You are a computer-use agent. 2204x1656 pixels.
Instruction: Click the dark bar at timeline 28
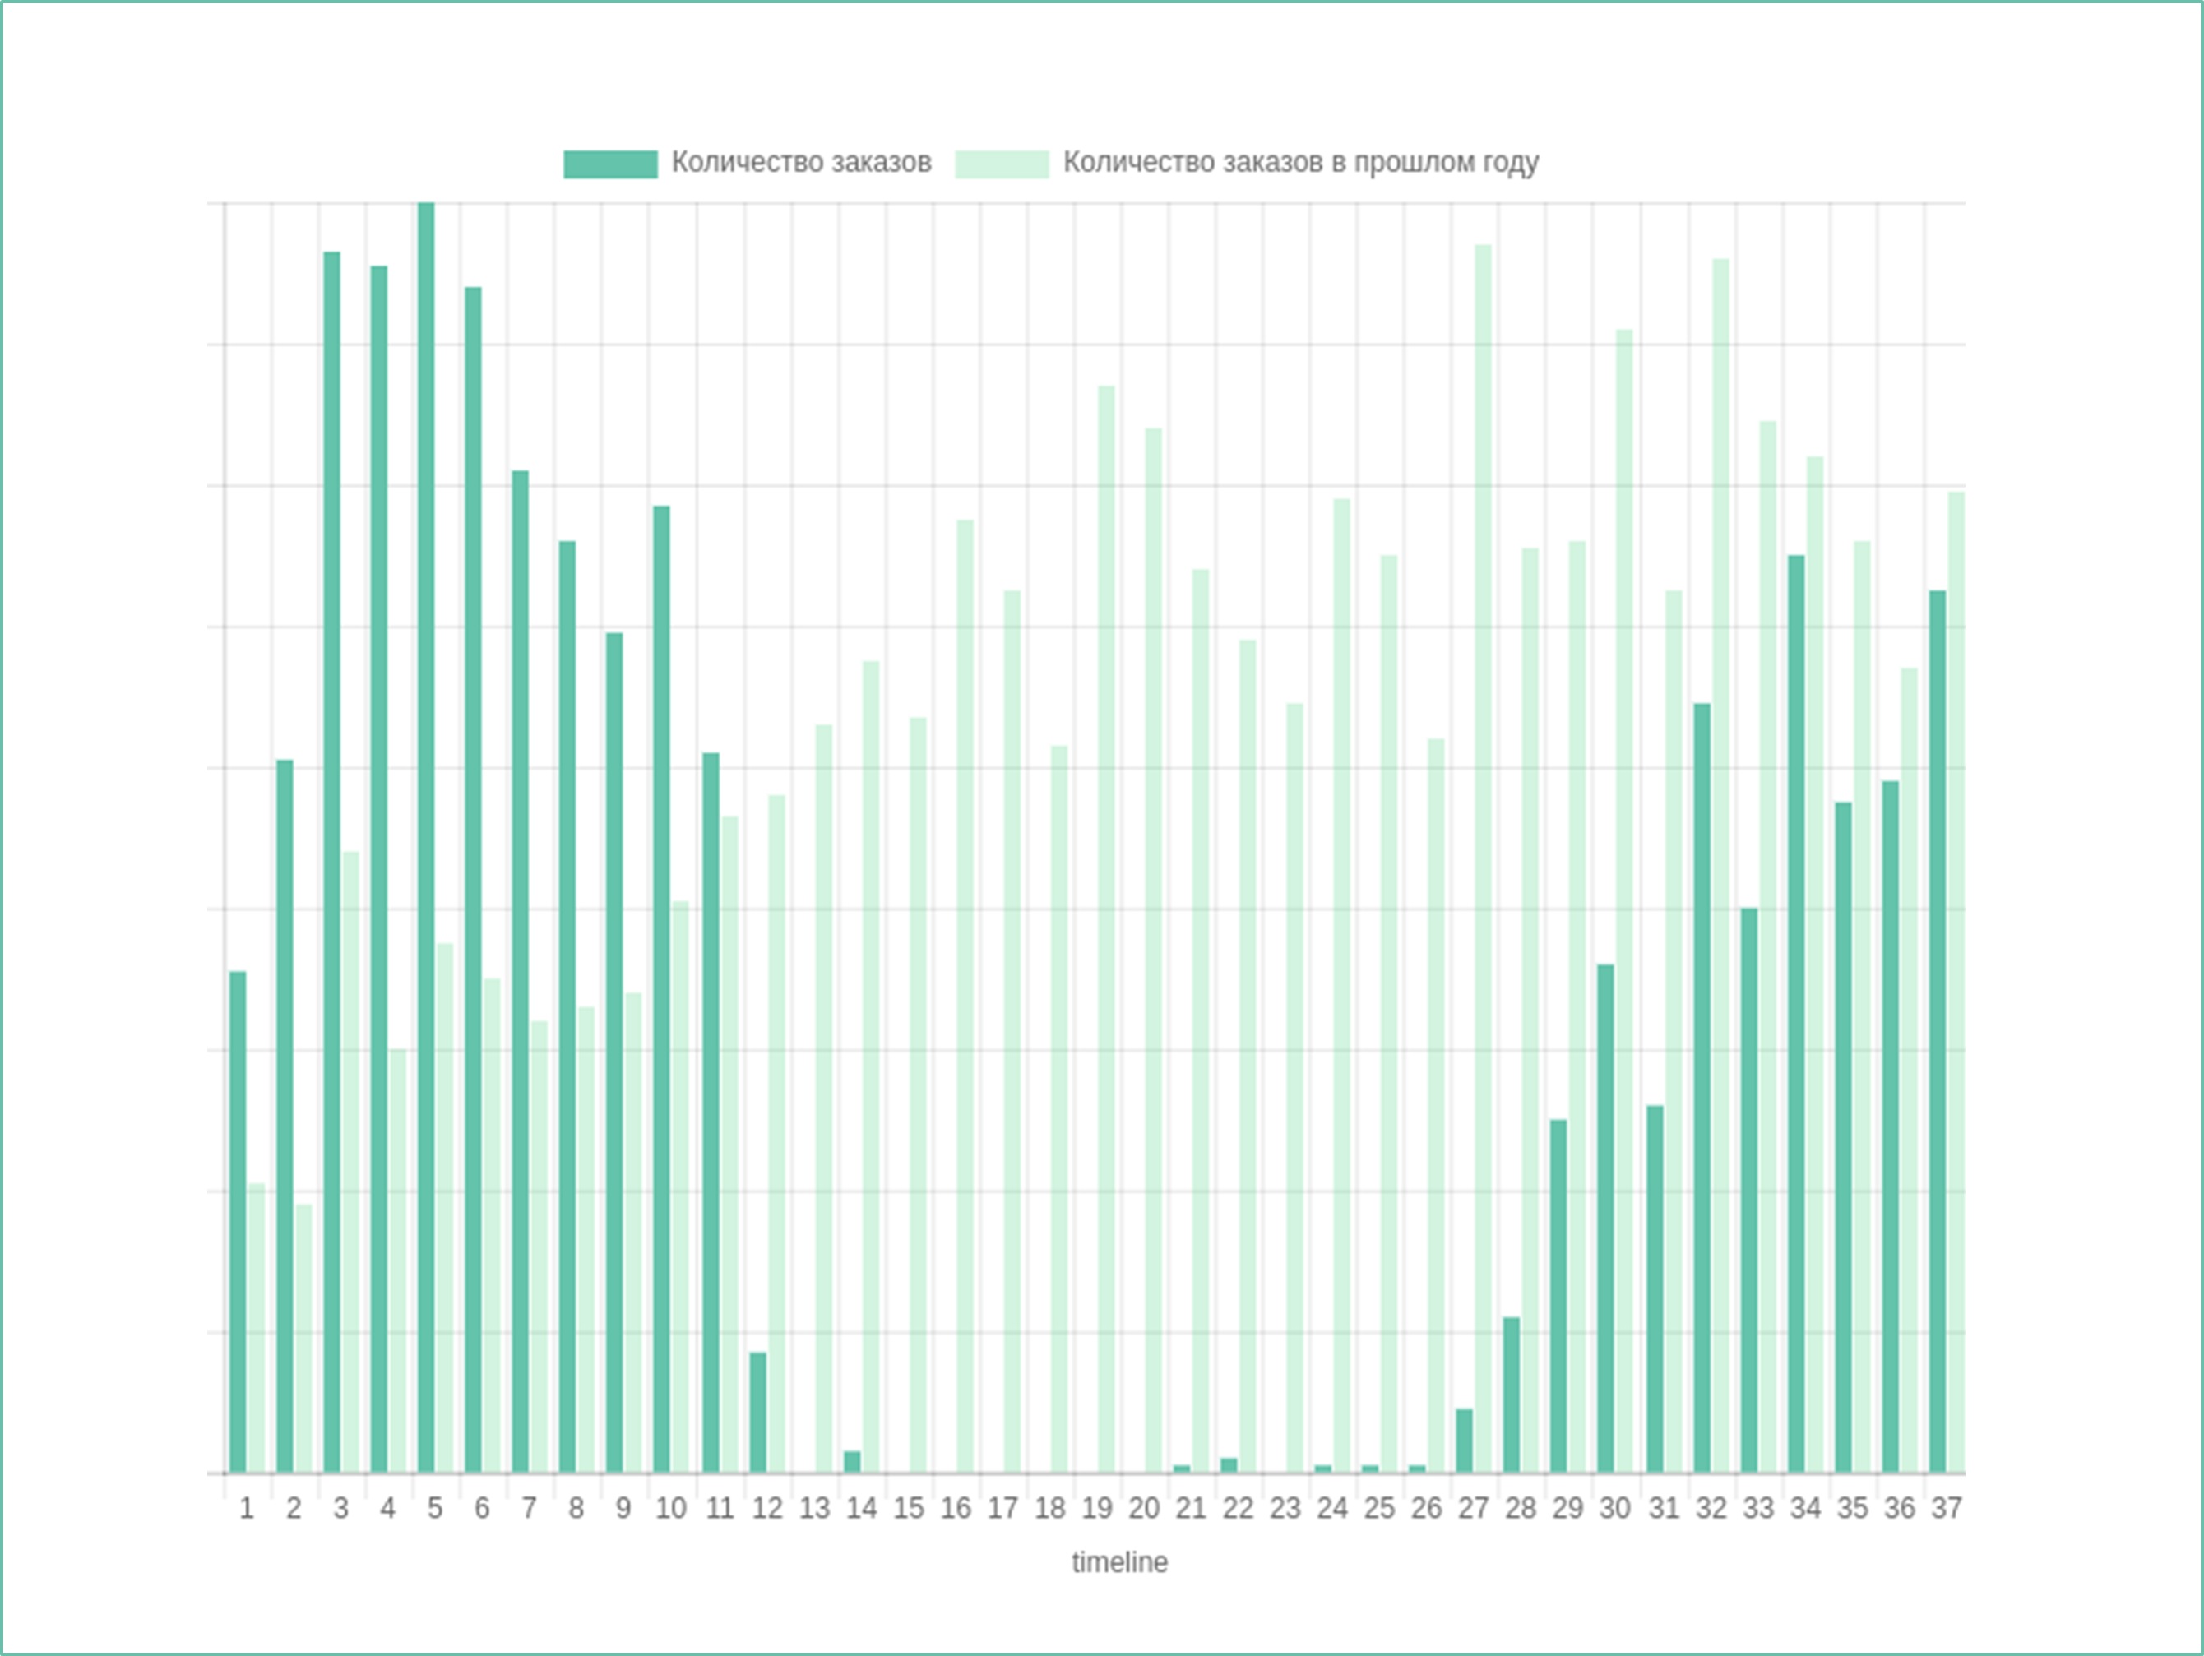tap(1512, 1395)
